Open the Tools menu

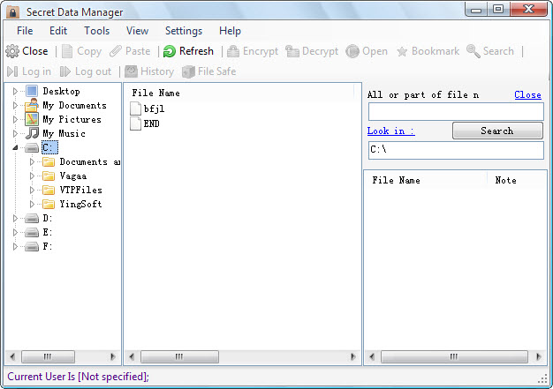(x=96, y=31)
